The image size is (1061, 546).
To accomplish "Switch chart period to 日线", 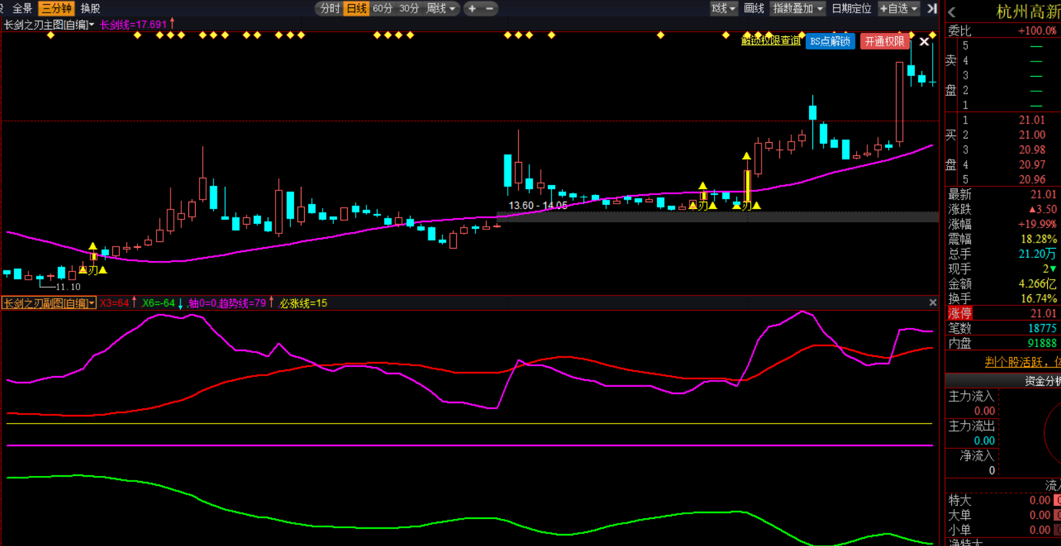I will pyautogui.click(x=356, y=9).
